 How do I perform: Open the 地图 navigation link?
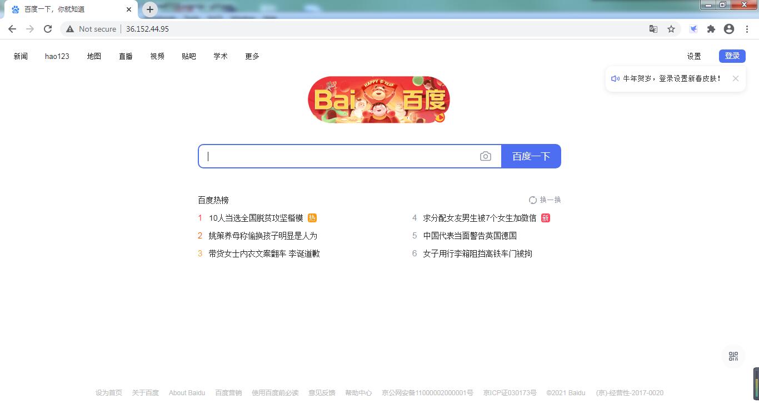[x=94, y=56]
